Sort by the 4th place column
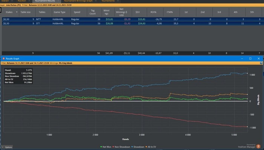 coord(236,12)
